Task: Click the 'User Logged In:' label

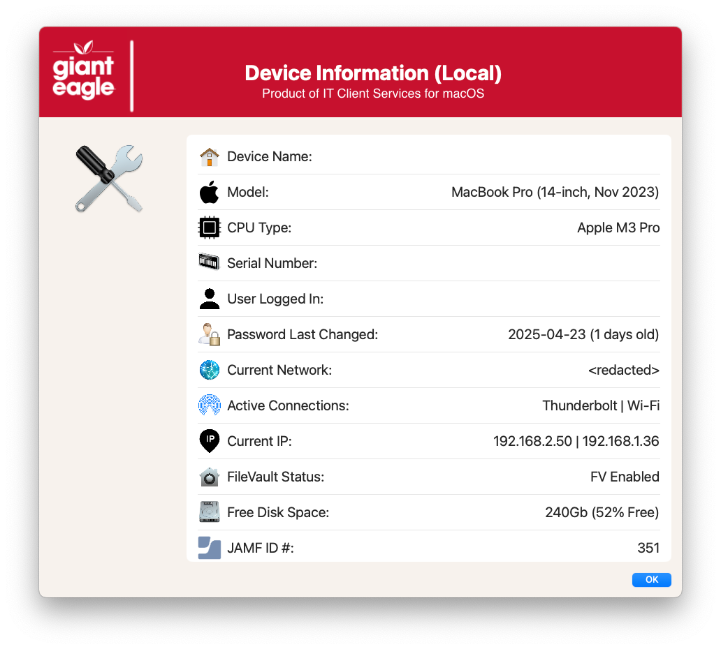Action: [275, 299]
